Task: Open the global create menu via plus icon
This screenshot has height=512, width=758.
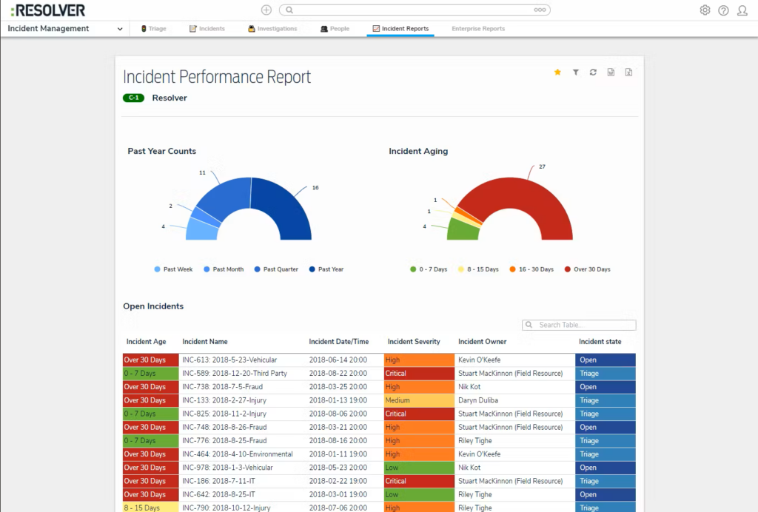Action: click(x=266, y=10)
